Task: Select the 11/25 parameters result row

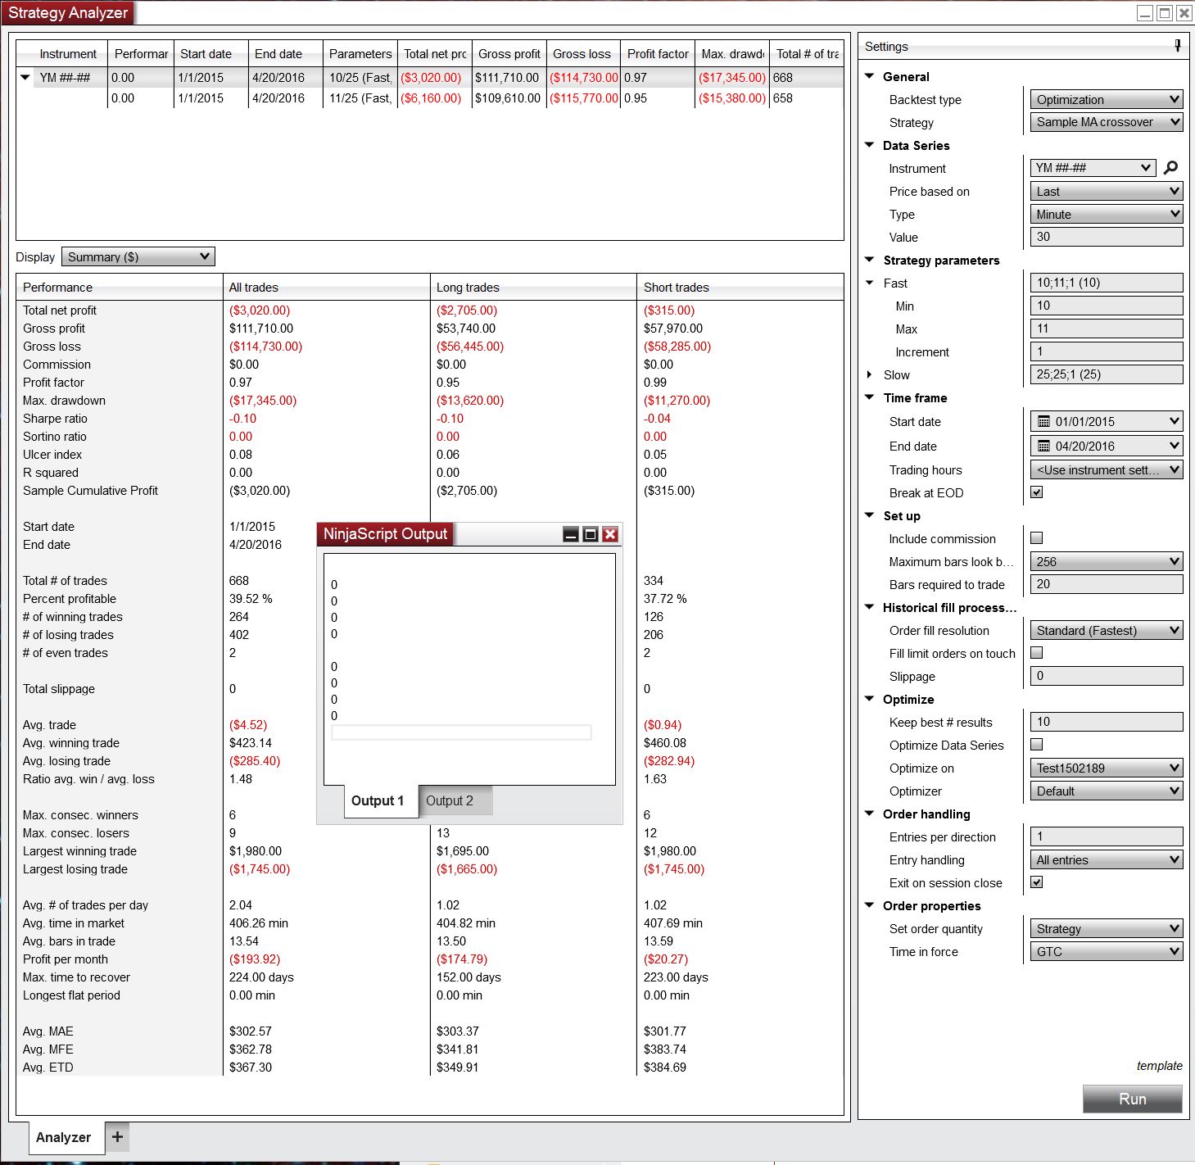Action: point(430,98)
